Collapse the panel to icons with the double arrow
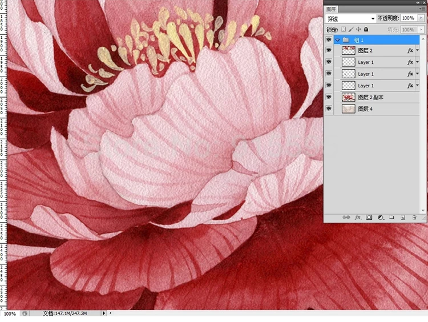The height and width of the screenshot is (322, 428). (418, 2)
